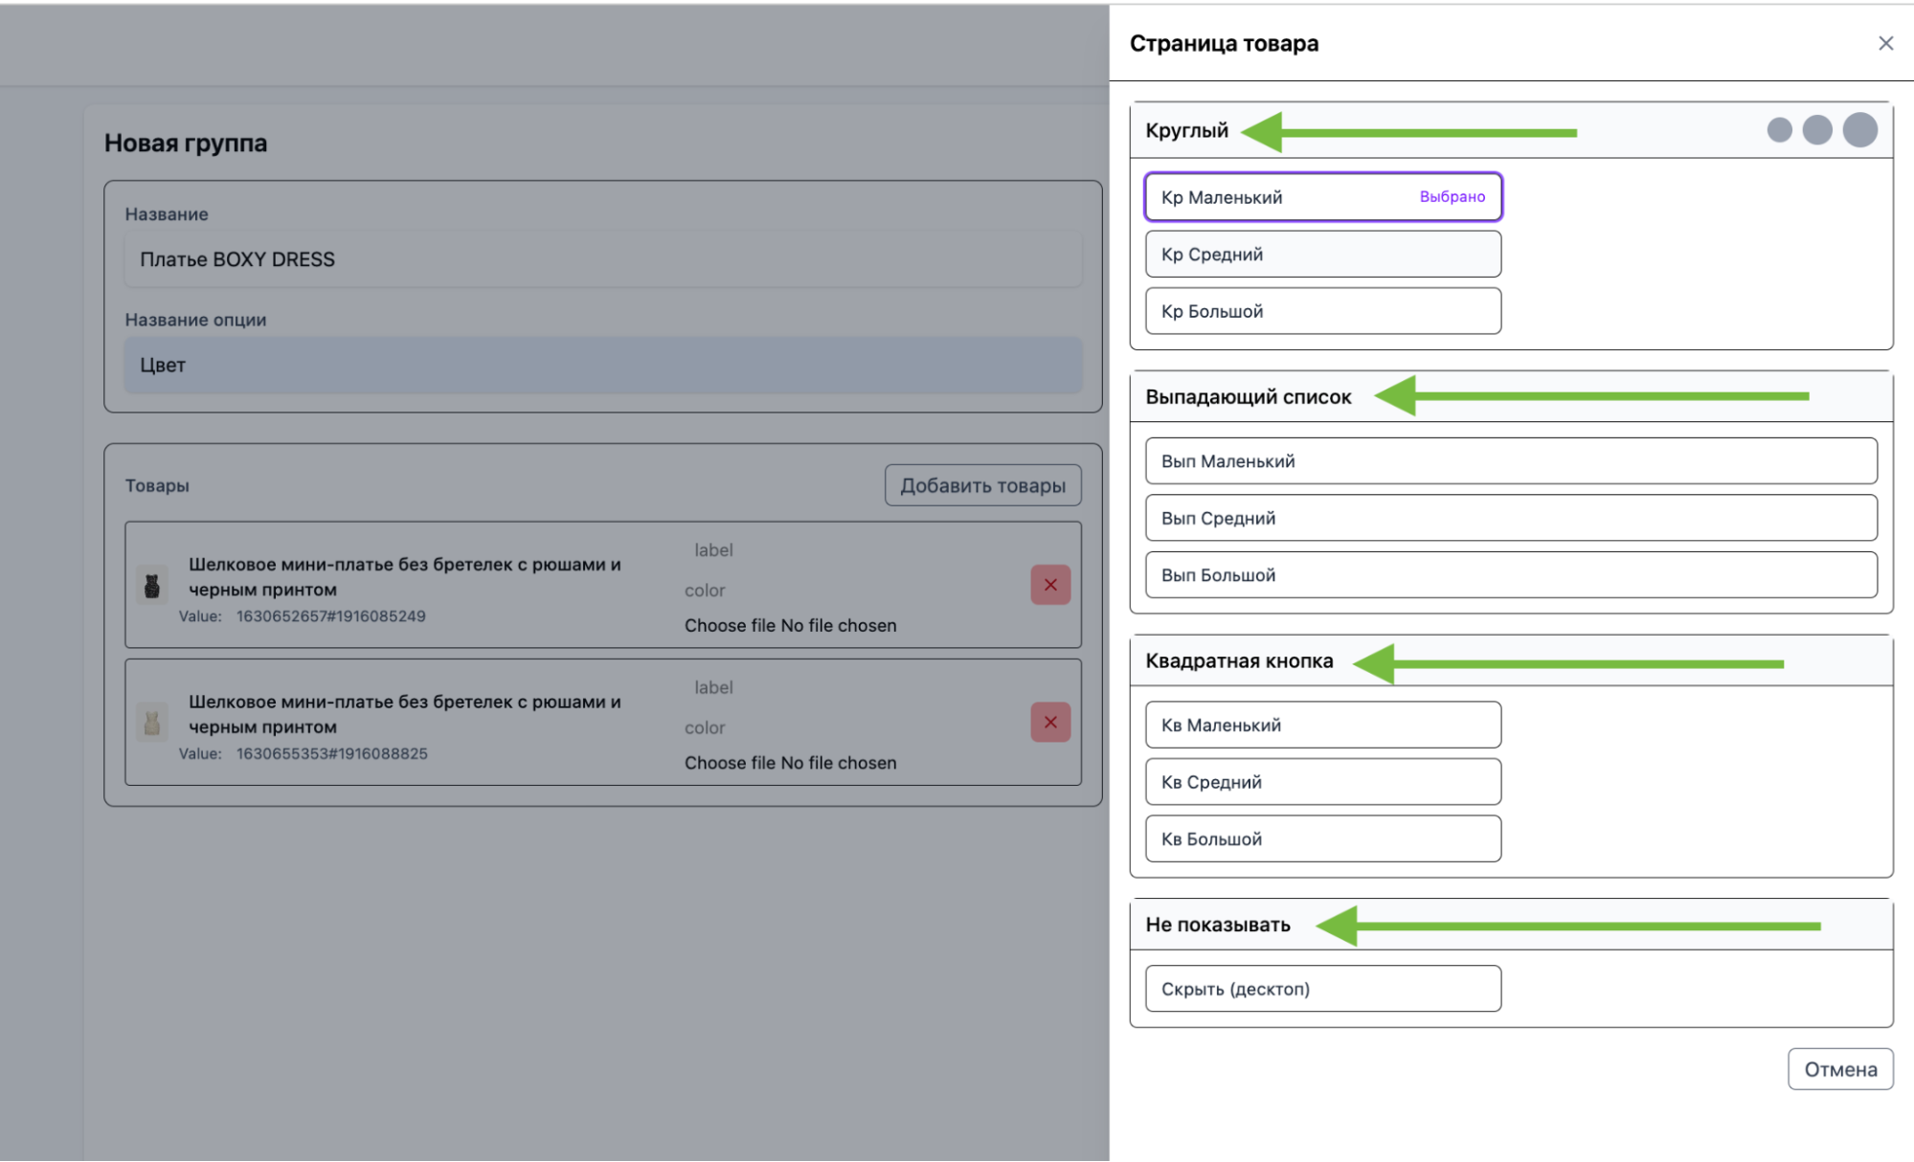Click the largest gray circle preview
This screenshot has width=1914, height=1162.
[x=1859, y=130]
